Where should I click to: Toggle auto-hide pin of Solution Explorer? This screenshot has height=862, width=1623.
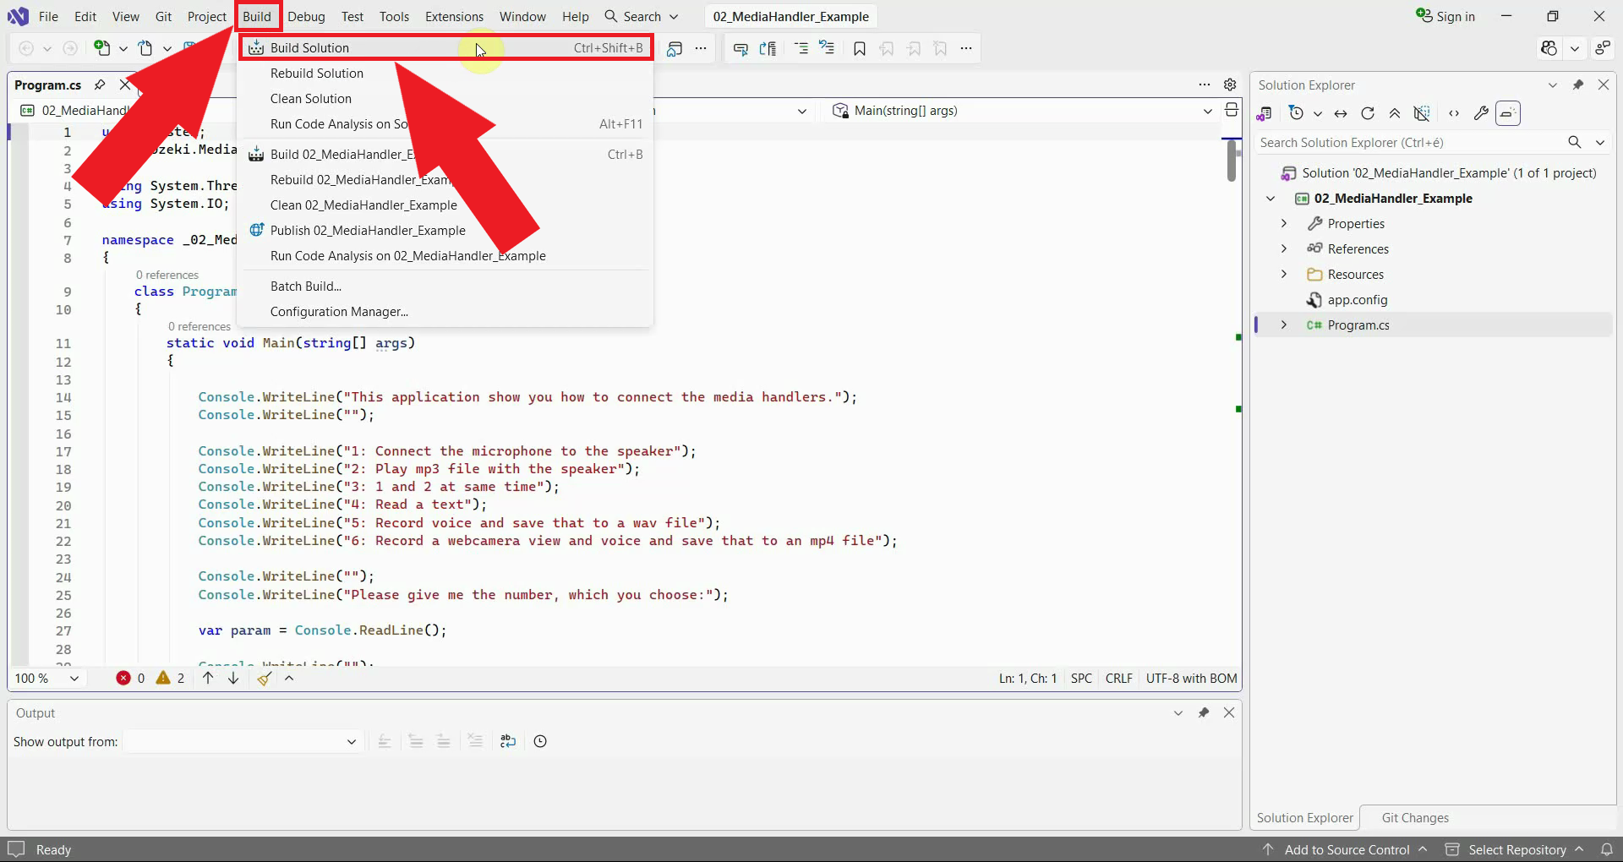click(x=1577, y=85)
